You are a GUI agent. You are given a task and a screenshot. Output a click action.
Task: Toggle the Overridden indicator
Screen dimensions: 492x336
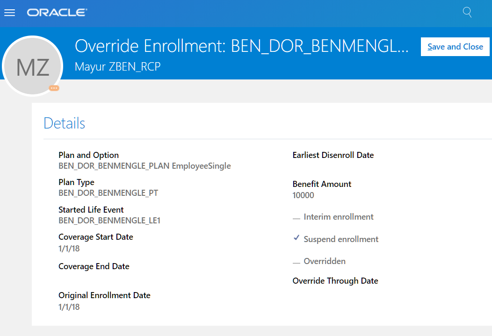coord(297,262)
